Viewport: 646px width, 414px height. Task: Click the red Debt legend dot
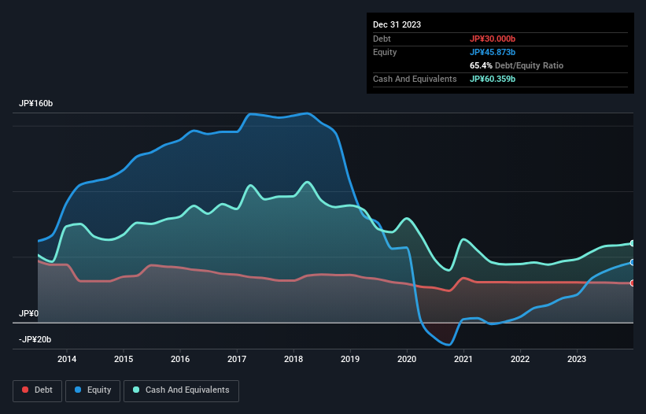(x=25, y=390)
